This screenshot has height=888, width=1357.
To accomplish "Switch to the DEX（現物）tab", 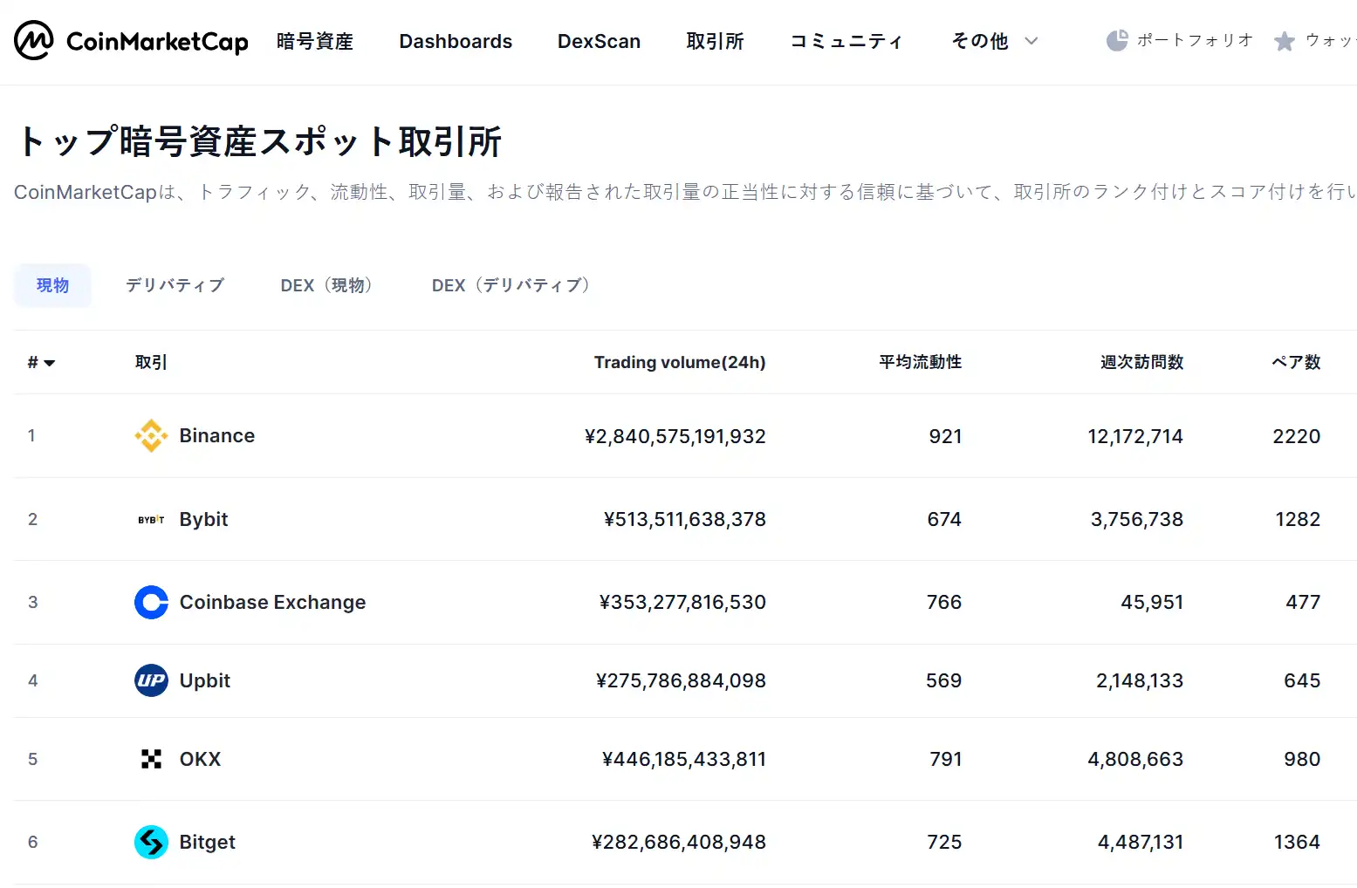I will pos(328,285).
